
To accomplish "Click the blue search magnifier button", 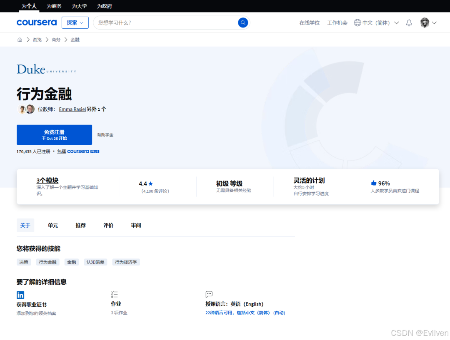I will 243,22.
